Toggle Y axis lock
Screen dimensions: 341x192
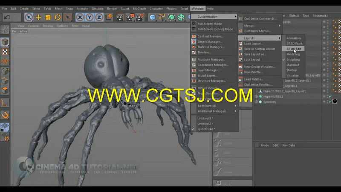pos(90,17)
